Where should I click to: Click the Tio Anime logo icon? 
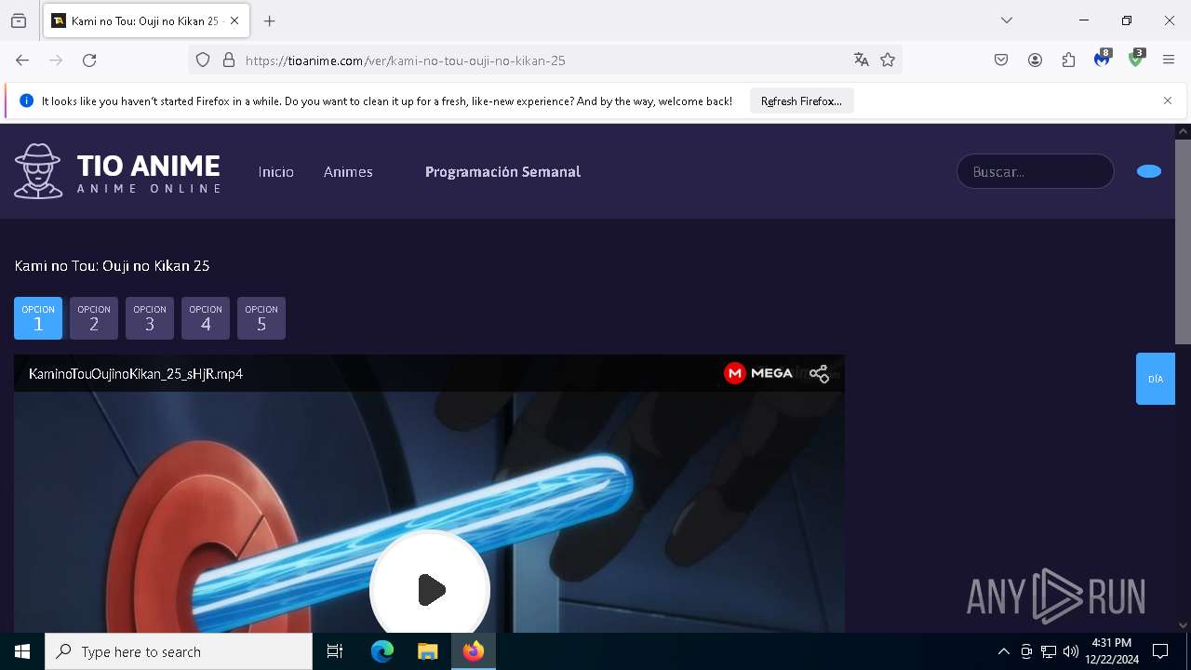click(x=38, y=171)
